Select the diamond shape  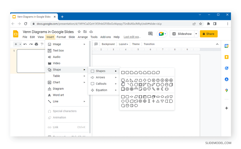coord(145,80)
